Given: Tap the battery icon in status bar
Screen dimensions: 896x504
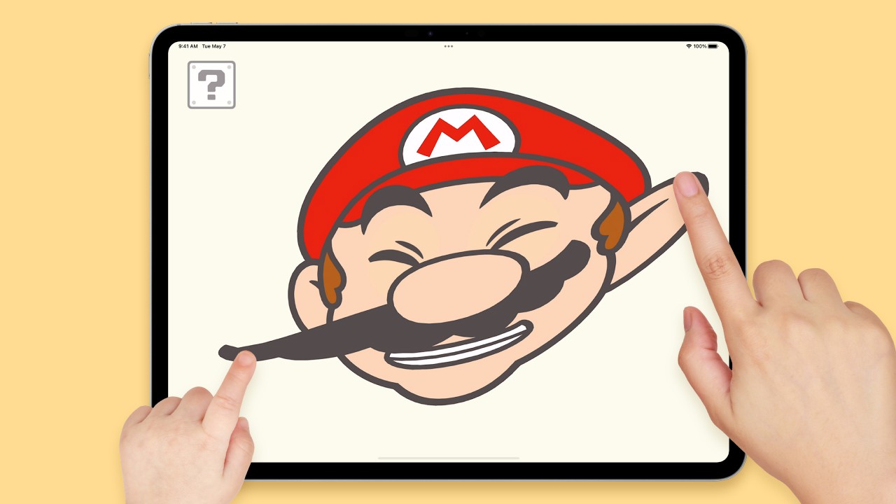Looking at the screenshot, I should (713, 46).
